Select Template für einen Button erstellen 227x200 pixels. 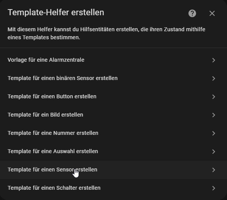tap(114, 96)
